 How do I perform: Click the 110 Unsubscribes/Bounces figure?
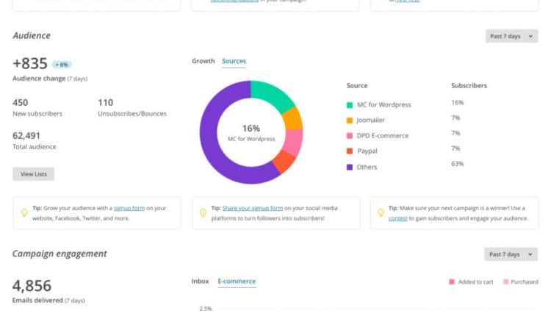(x=105, y=103)
